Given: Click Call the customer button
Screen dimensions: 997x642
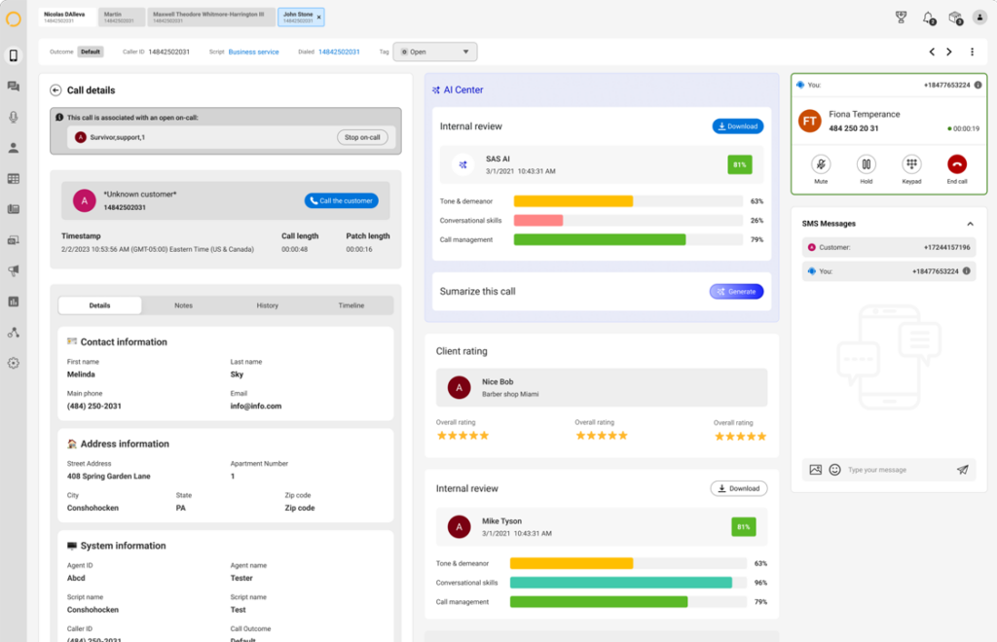Looking at the screenshot, I should click(x=342, y=200).
